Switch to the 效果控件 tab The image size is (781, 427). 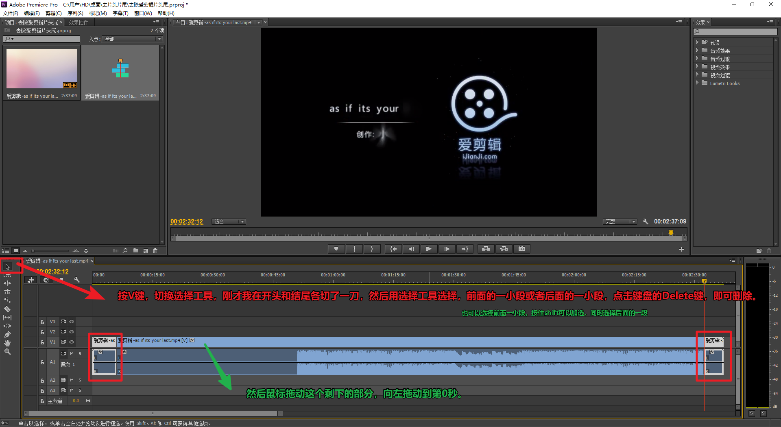click(x=79, y=22)
